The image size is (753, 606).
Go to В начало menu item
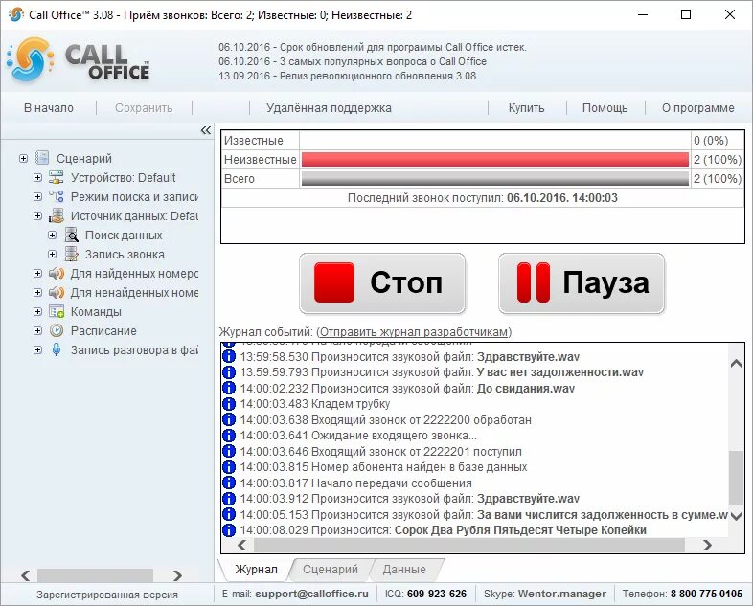pos(49,108)
